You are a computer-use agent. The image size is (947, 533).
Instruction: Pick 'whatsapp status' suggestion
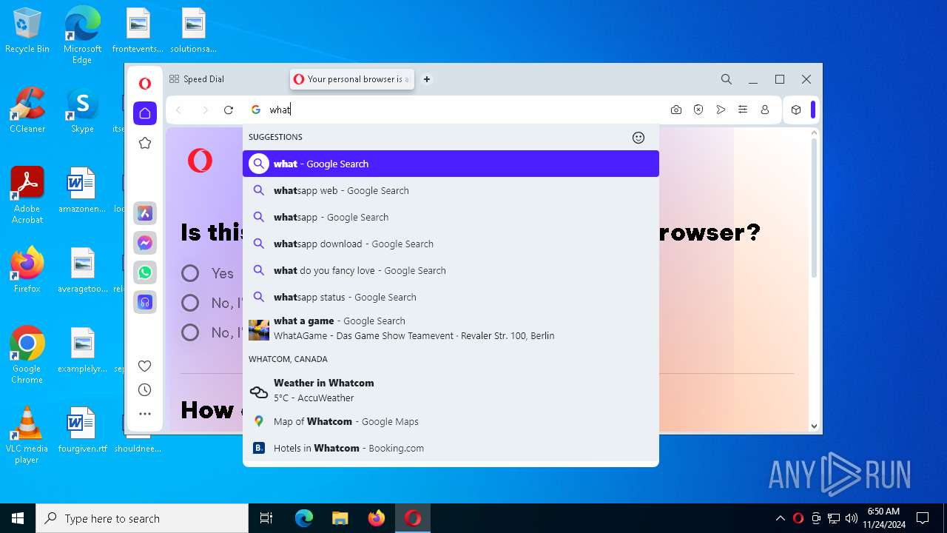click(451, 297)
